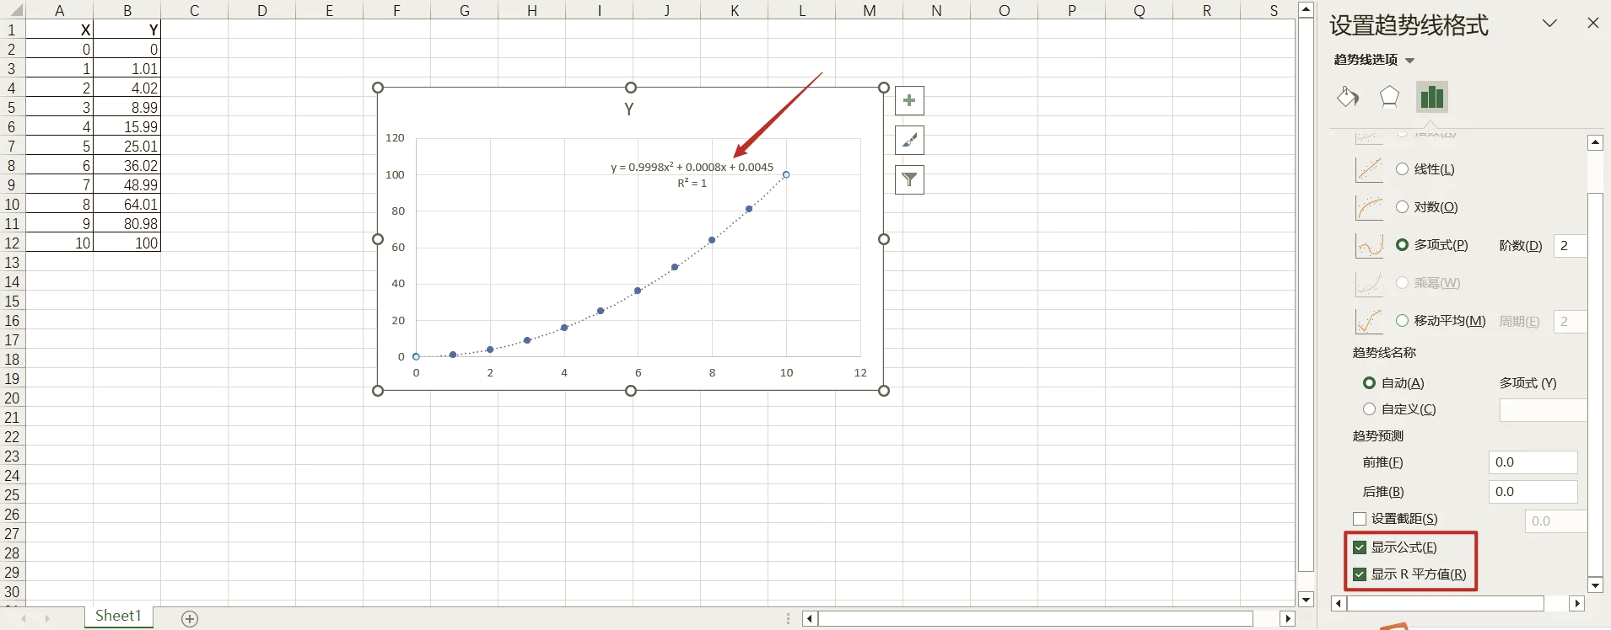Choose the 线性(L) trendline option
1611x630 pixels.
1425,169
